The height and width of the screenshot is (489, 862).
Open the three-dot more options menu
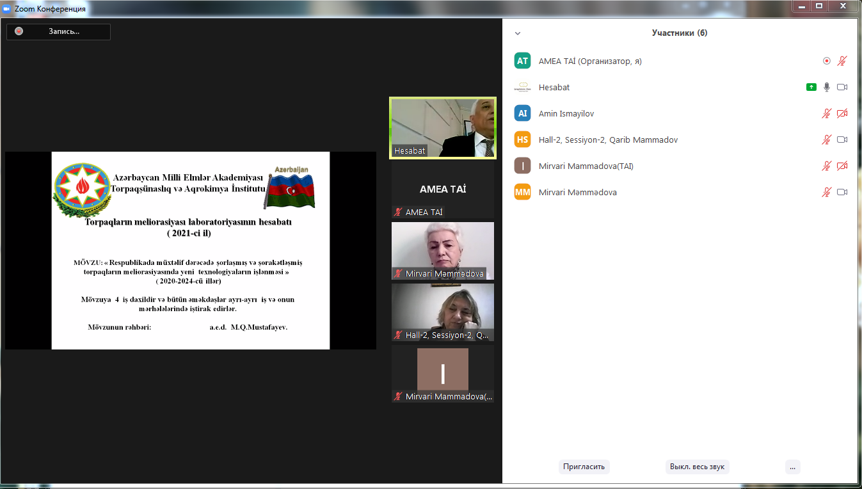792,467
